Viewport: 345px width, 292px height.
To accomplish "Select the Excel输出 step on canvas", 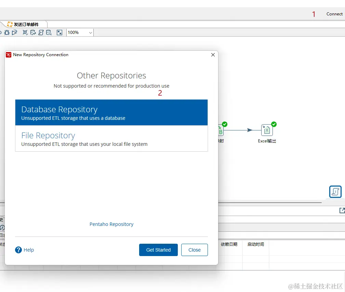I will (267, 130).
